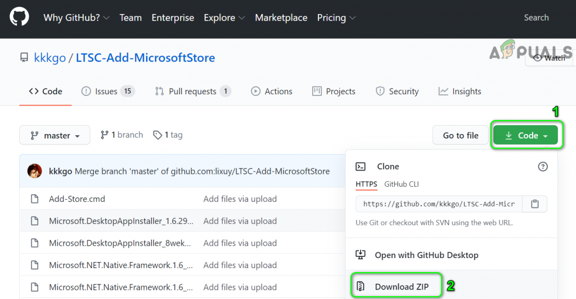The height and width of the screenshot is (299, 576).
Task: Open the Pull requests tab
Action: 192,91
